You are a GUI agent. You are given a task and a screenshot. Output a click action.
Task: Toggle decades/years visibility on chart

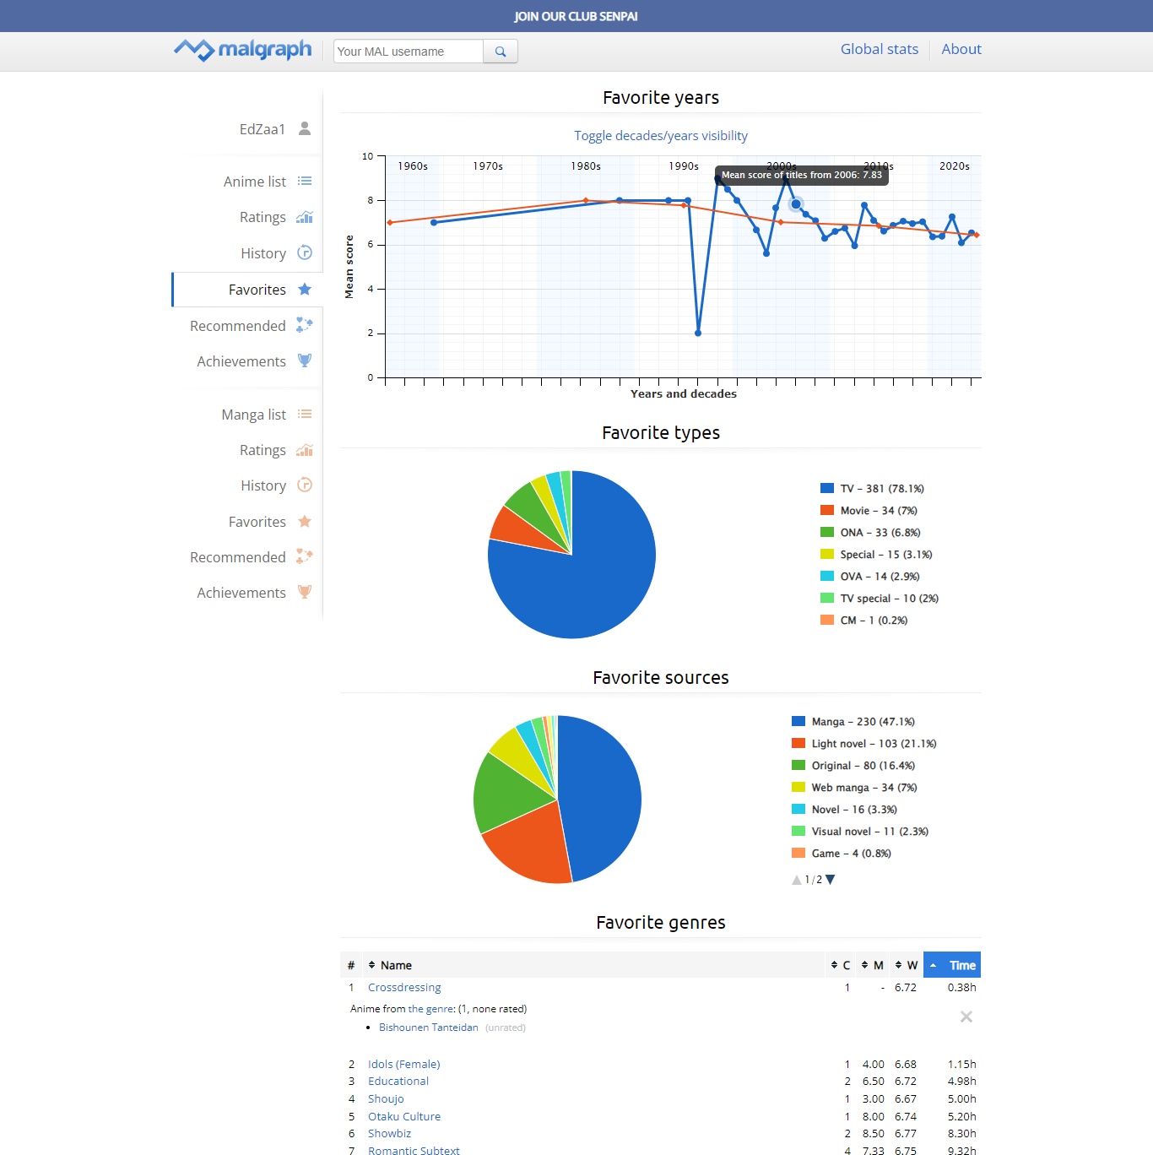[660, 136]
